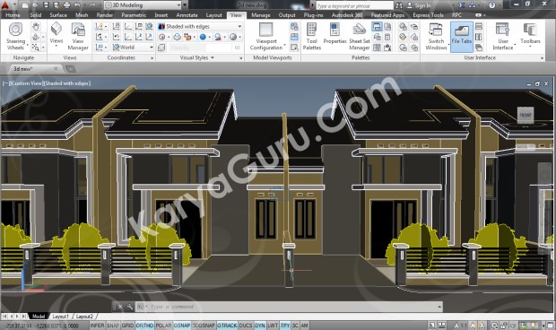This screenshot has height=330, width=556.
Task: Click the keyword search field
Action: pos(354,5)
